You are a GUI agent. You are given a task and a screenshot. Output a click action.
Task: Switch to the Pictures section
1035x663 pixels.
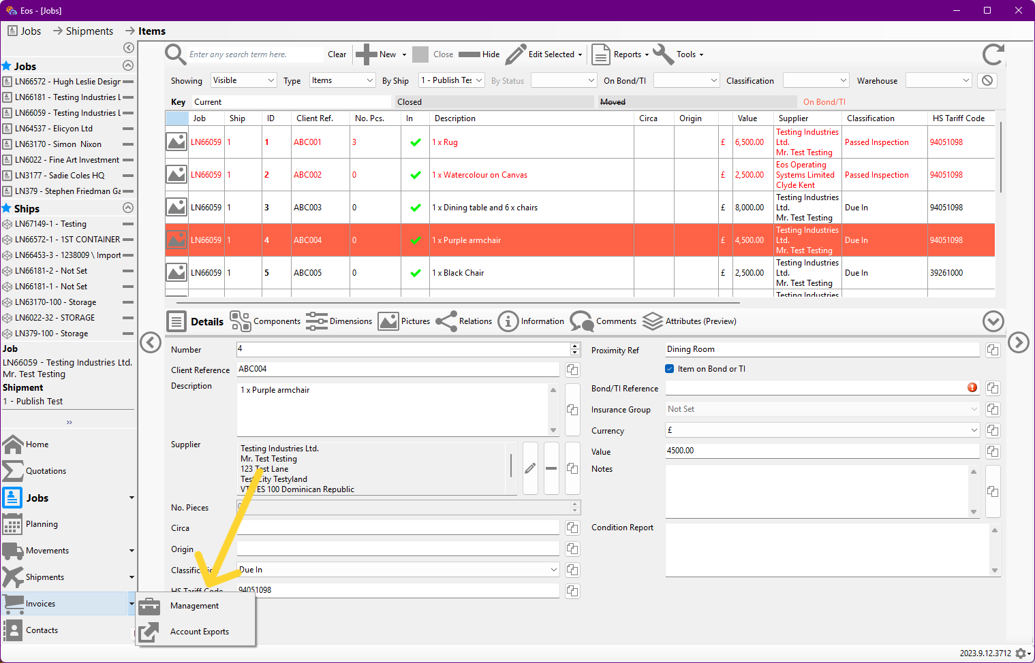(x=404, y=321)
